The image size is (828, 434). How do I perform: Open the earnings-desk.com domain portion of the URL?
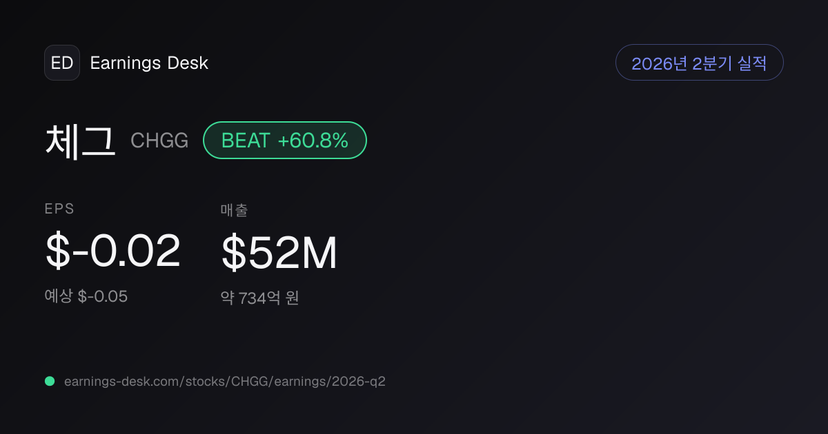123,382
